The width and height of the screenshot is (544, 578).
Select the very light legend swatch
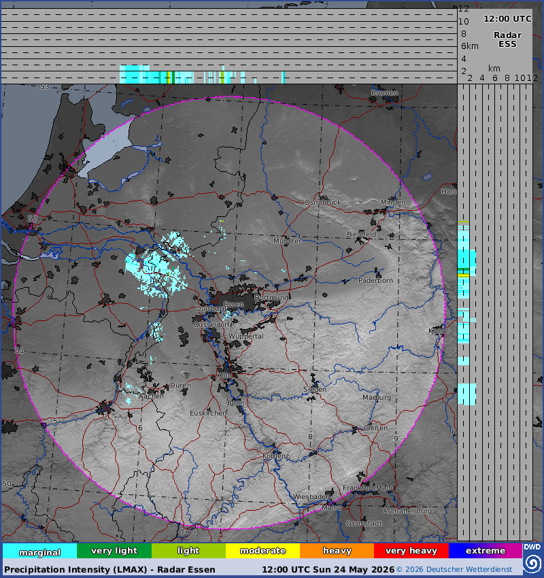(x=114, y=551)
